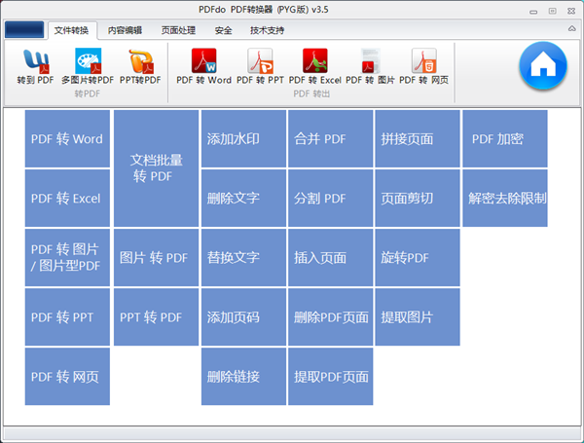This screenshot has height=443, width=584.
Task: Click the PDF 加密 tile
Action: (x=504, y=139)
